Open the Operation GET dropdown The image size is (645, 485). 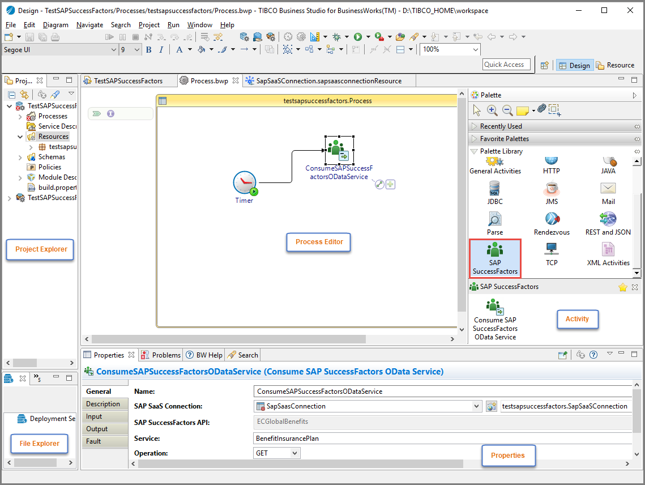click(294, 453)
